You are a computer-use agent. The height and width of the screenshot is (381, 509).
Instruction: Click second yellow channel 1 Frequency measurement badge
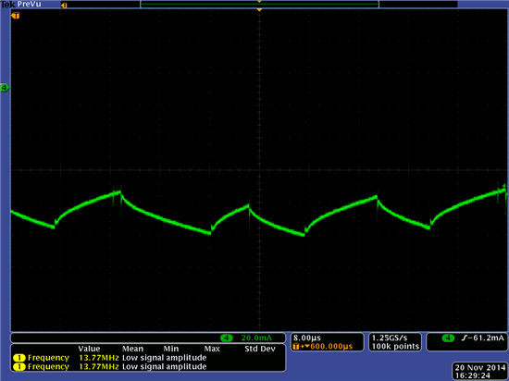point(19,367)
